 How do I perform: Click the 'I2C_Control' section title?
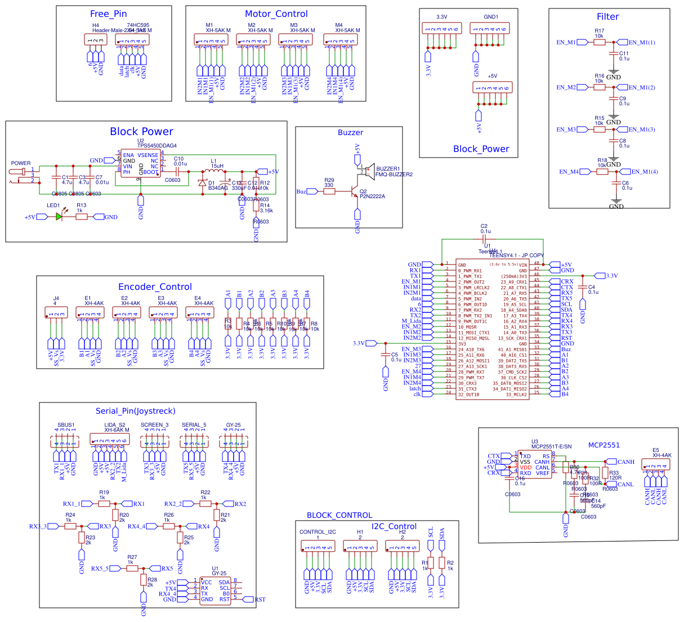pyautogui.click(x=394, y=526)
